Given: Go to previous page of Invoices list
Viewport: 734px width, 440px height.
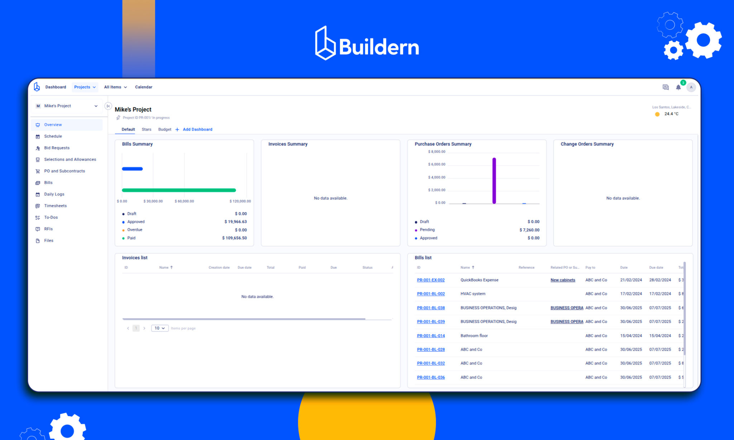Looking at the screenshot, I should [128, 328].
